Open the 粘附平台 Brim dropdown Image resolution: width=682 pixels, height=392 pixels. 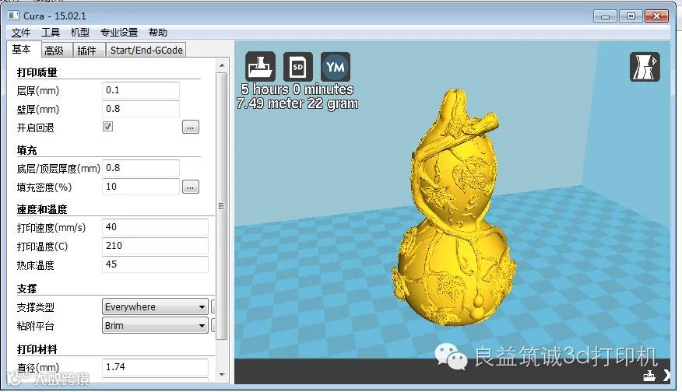(x=155, y=326)
